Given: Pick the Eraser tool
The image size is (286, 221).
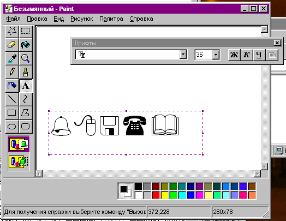Looking at the screenshot, I should pos(12,45).
